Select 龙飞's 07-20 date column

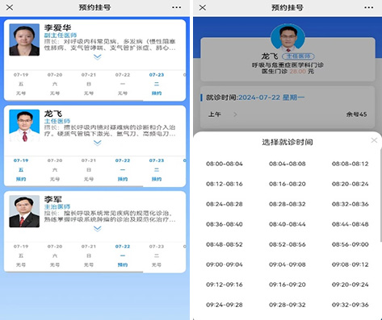[55, 169]
